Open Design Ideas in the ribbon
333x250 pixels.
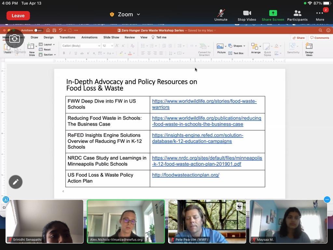(309, 49)
